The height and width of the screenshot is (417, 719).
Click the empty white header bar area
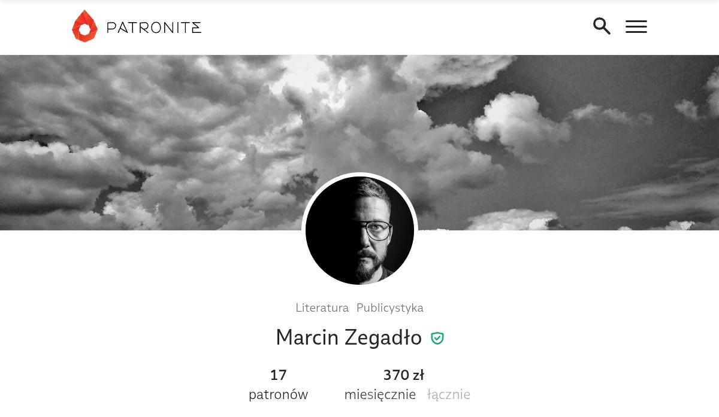pyautogui.click(x=395, y=27)
